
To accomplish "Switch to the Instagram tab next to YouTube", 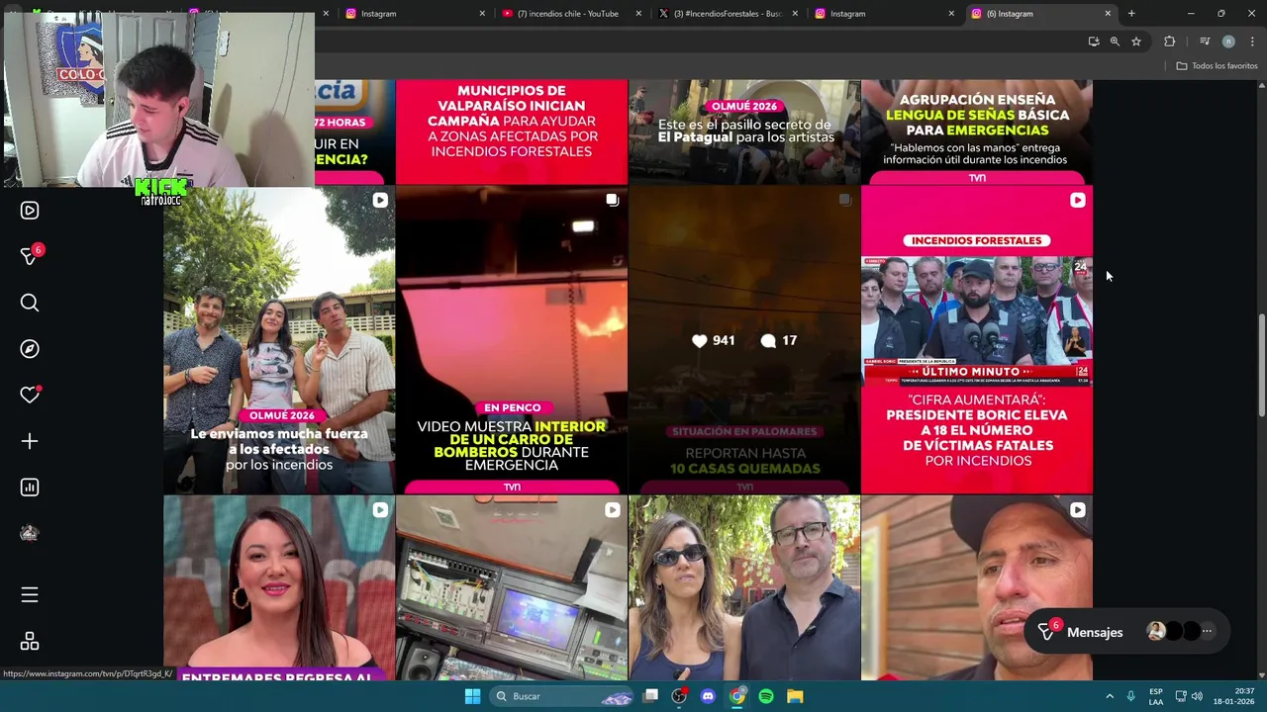I will pos(416,14).
